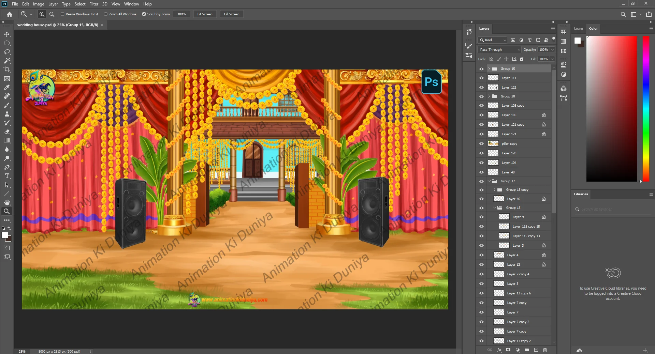Select the Move tool

[7, 34]
